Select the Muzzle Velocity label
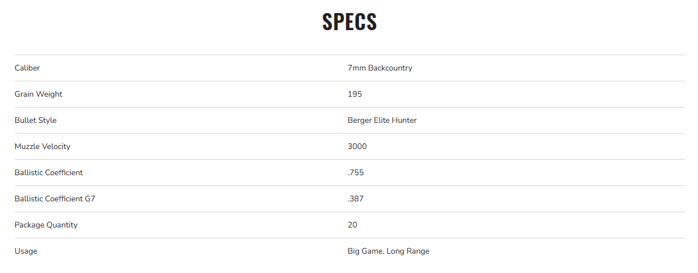 (x=42, y=147)
